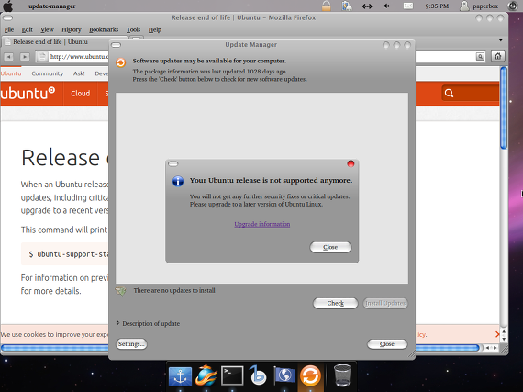Click the Update Manager dock icon
The width and height of the screenshot is (523, 392).
310,375
